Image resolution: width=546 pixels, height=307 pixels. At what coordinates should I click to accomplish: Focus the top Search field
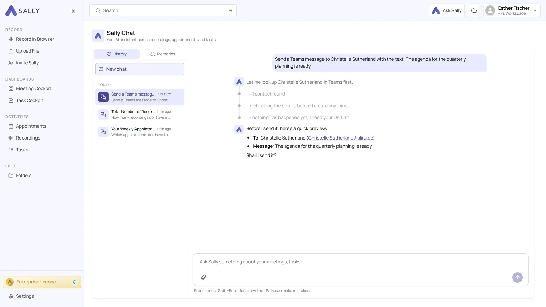tap(163, 11)
